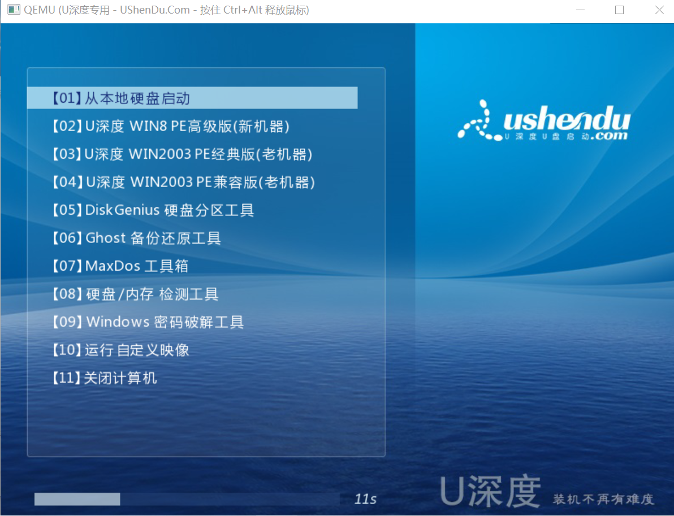Choose 【02】U深度 WIN8 PE高级版(新机器)
The height and width of the screenshot is (516, 674).
point(171,126)
